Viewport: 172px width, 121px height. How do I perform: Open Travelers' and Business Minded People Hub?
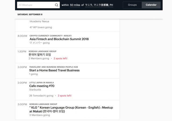[53, 67]
